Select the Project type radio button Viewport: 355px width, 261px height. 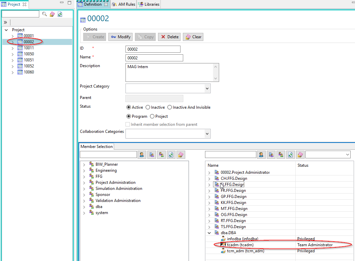(152, 116)
